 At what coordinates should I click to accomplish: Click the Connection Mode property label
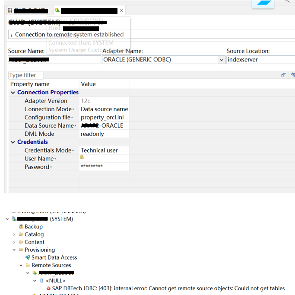point(48,109)
